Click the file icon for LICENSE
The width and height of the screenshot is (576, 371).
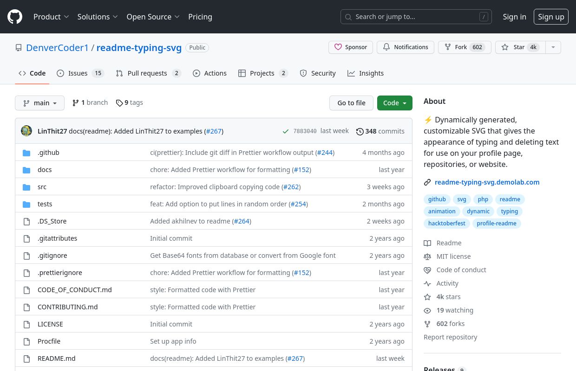coord(27,324)
